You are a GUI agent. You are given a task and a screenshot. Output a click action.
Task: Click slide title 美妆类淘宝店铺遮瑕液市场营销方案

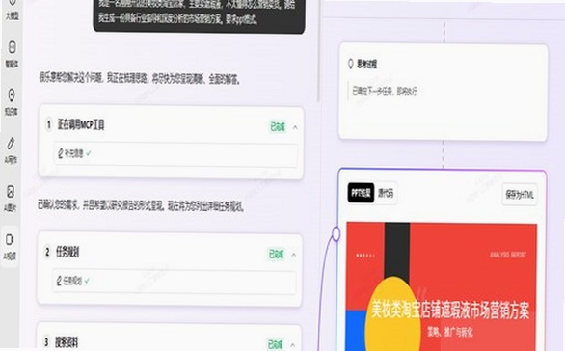450,310
